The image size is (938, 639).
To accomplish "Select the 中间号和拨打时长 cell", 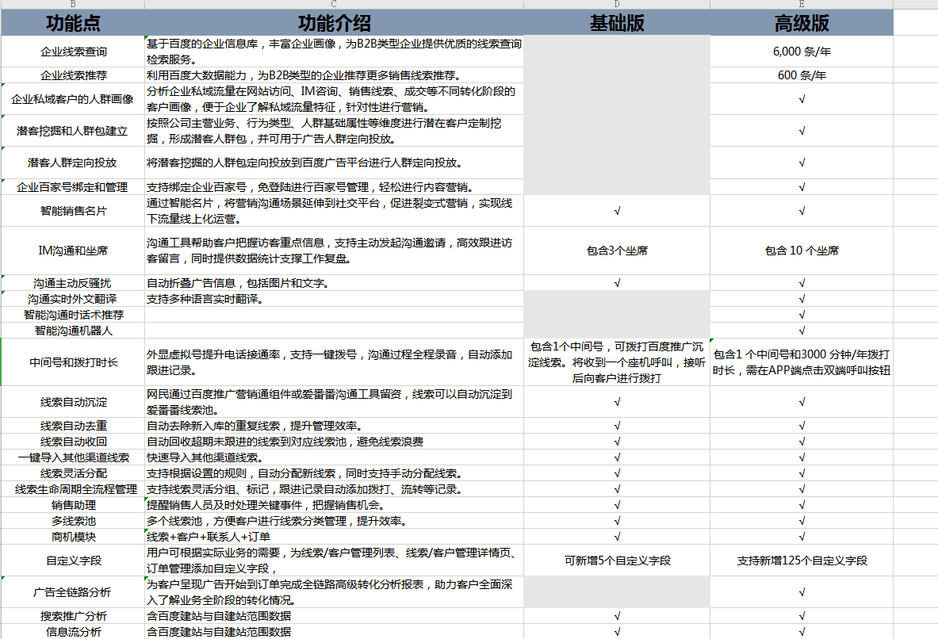I will 73,362.
